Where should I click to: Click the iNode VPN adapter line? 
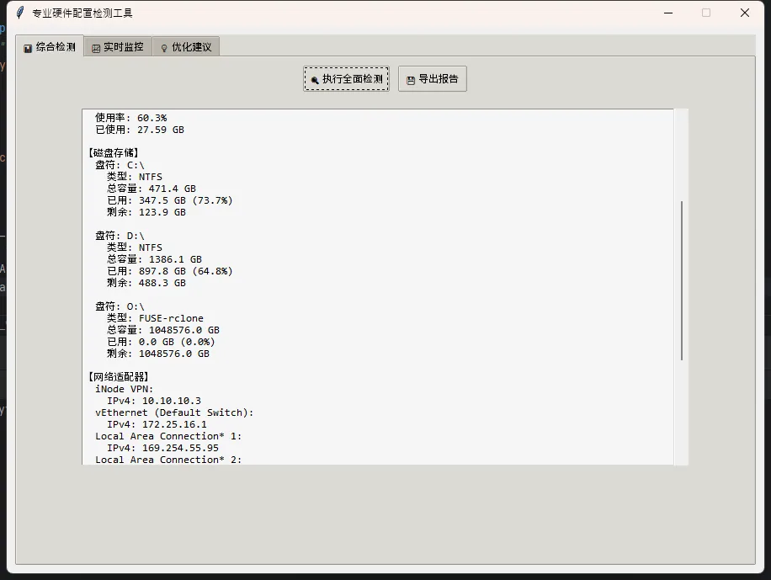tap(125, 389)
